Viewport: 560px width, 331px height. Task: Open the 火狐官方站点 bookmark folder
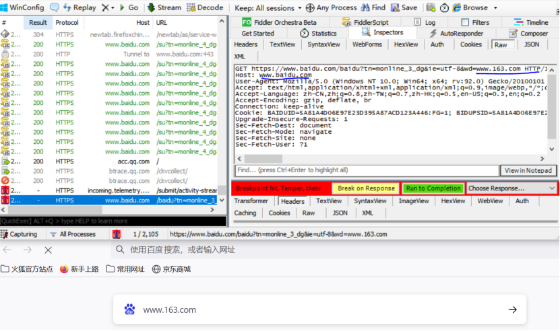click(27, 269)
